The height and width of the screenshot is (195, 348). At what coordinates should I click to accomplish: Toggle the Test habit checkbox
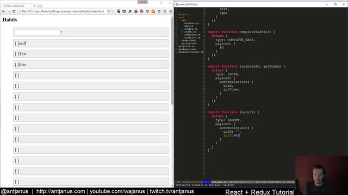click(x=17, y=54)
